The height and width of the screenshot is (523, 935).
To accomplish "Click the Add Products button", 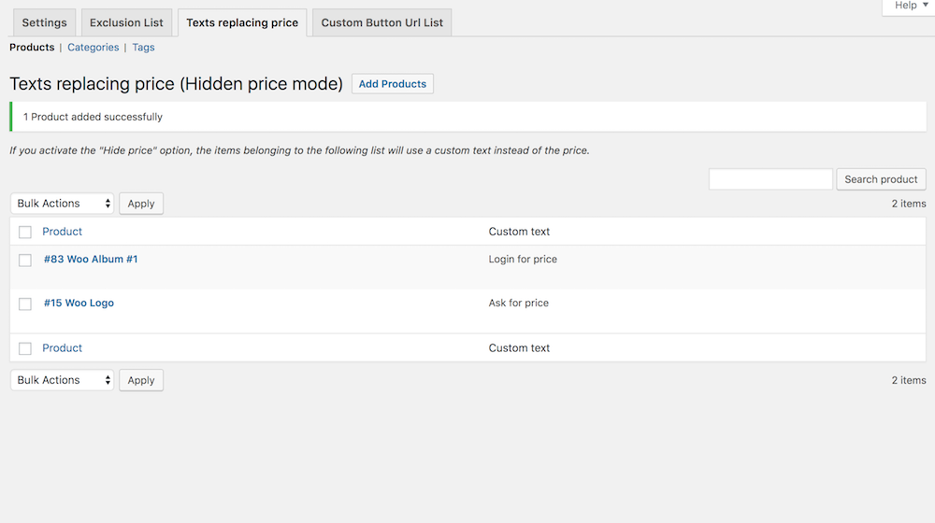I will click(x=393, y=84).
